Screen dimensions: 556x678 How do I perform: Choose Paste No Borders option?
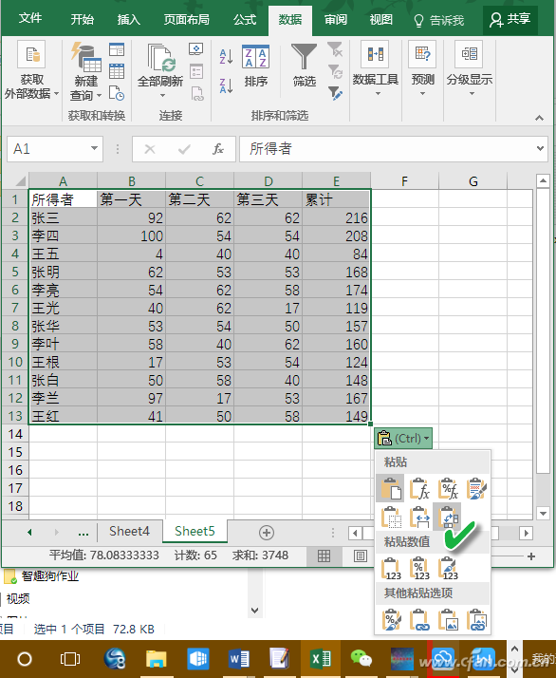click(x=391, y=517)
